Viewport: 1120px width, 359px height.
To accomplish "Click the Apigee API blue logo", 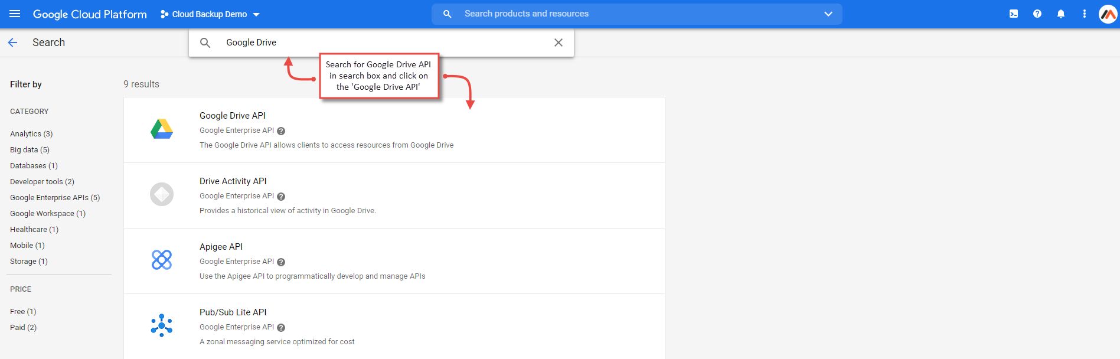I will click(162, 260).
